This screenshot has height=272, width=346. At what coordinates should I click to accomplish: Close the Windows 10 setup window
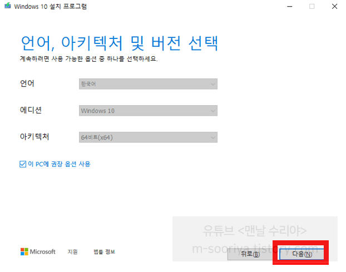point(334,7)
